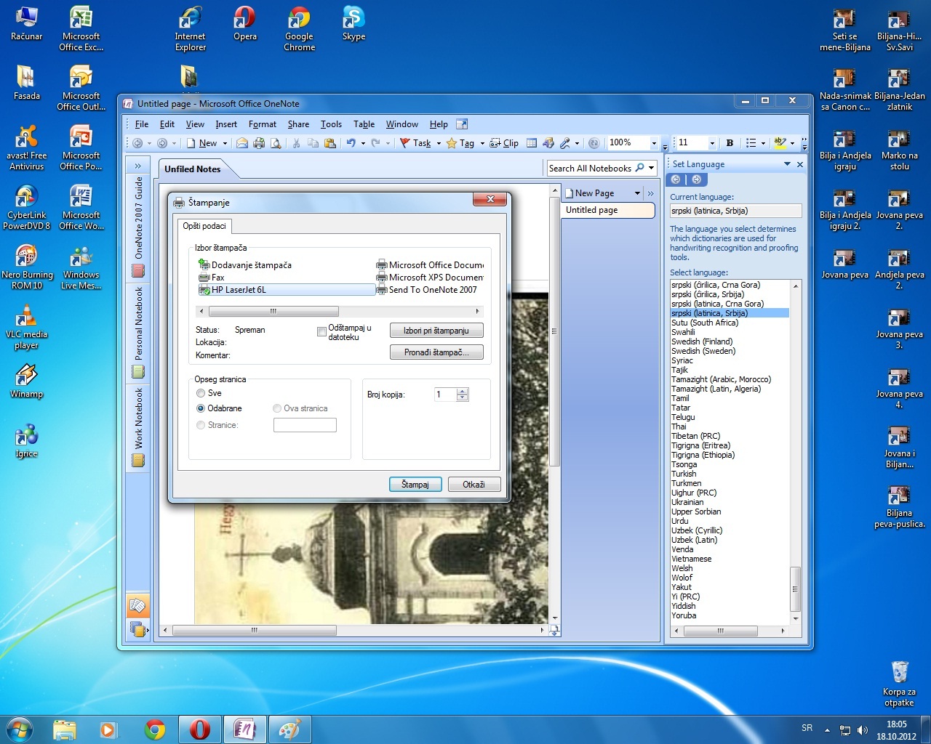
Task: Open the Insert menu
Action: [x=225, y=124]
